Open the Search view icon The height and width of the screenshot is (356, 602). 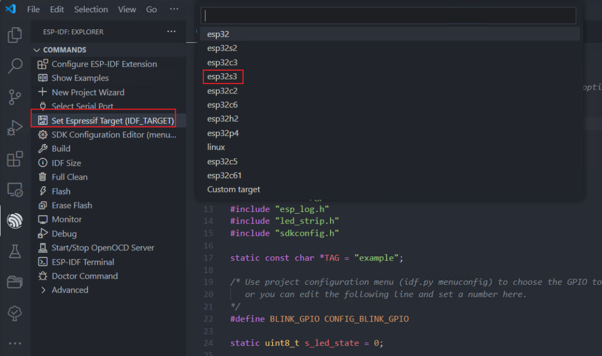(x=14, y=66)
